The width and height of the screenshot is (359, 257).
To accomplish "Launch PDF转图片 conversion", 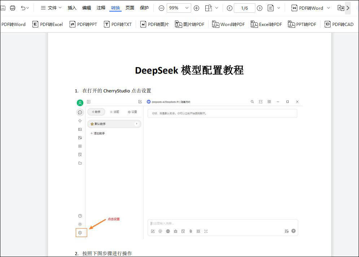I will (x=154, y=24).
